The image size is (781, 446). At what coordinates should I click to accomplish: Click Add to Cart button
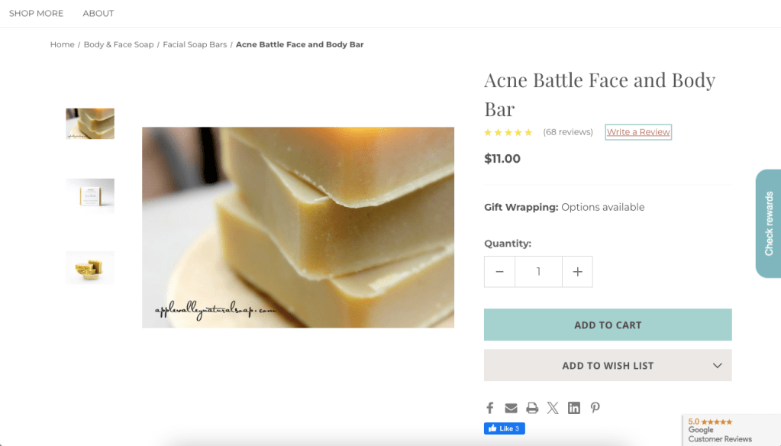click(x=608, y=325)
